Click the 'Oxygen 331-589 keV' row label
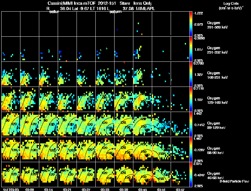The image size is (251, 191). click(x=217, y=25)
